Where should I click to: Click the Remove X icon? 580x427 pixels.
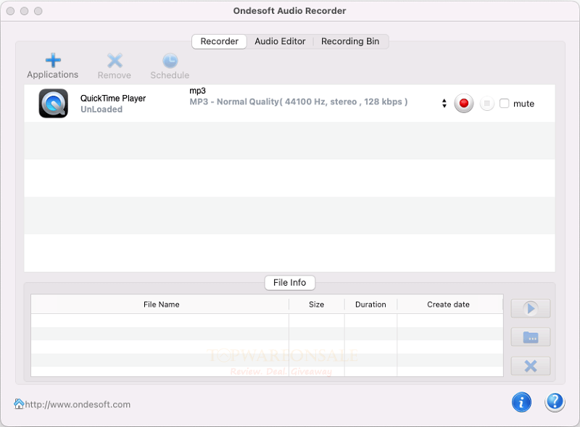coord(115,61)
